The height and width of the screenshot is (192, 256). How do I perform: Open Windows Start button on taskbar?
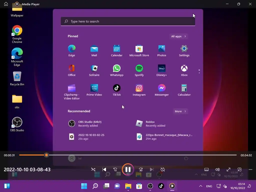[x=84, y=186]
